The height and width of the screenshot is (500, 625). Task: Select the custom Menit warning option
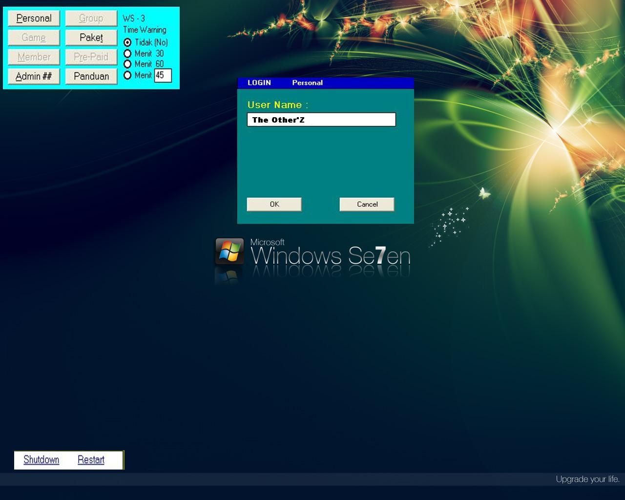point(127,75)
